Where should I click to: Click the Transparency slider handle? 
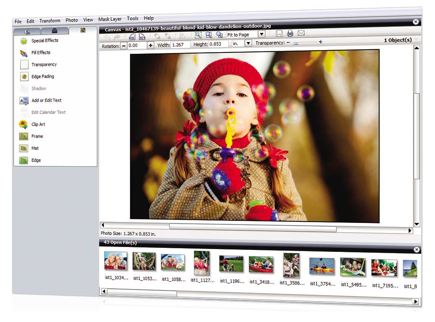(295, 42)
